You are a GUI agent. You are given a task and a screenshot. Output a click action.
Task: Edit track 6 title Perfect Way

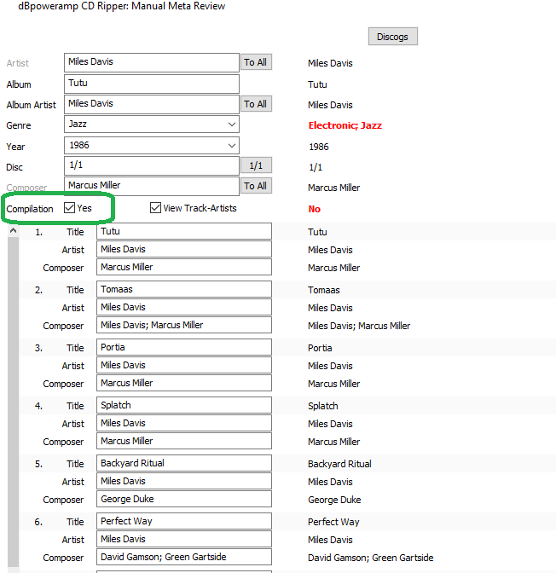[183, 522]
